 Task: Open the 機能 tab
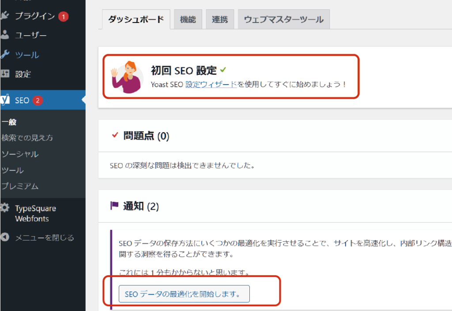pyautogui.click(x=188, y=19)
